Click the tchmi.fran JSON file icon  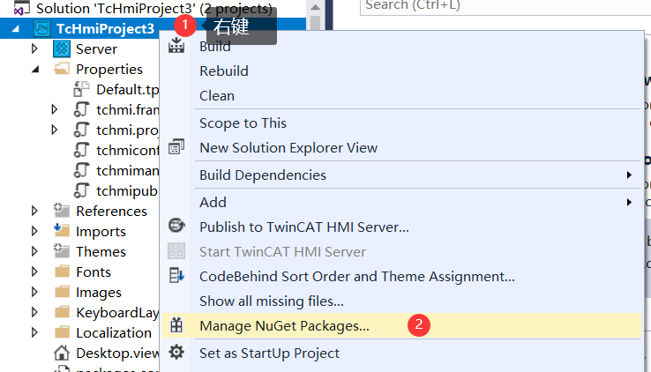(x=81, y=109)
